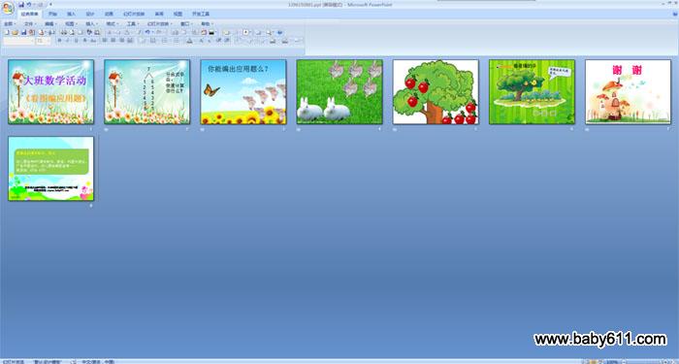Click the blue Help icon in toolbar
Image resolution: width=679 pixels, height=364 pixels.
(279, 32)
